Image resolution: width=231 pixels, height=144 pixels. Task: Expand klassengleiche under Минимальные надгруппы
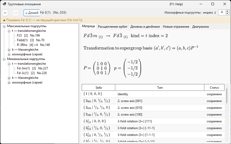coord(9,78)
